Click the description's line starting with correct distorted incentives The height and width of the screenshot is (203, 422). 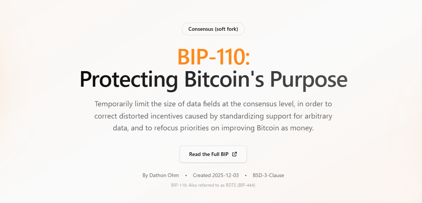click(x=213, y=116)
